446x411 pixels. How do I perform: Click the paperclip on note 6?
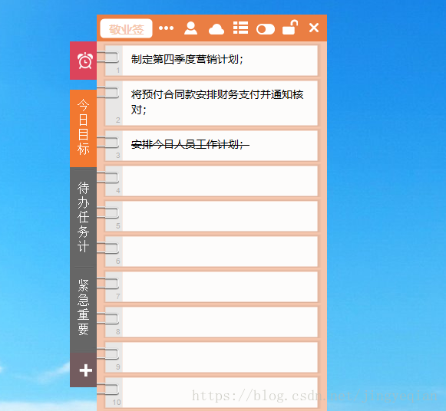click(107, 248)
